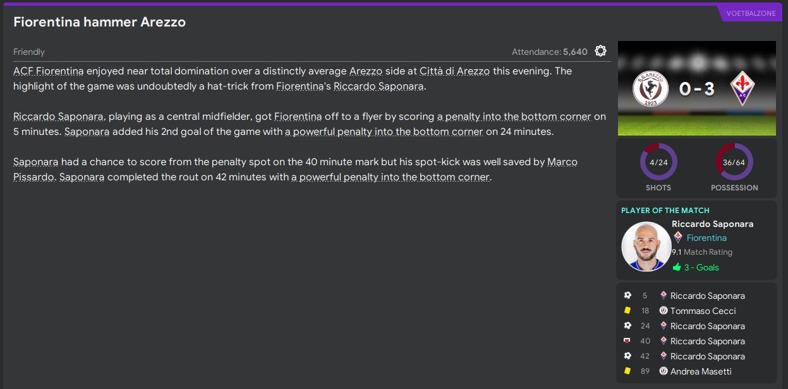Click the ACF Fiorentina link in the article

point(48,71)
